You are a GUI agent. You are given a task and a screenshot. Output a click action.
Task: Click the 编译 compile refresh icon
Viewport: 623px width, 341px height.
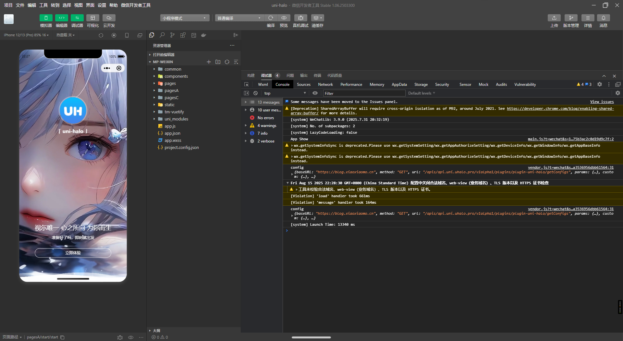271,18
